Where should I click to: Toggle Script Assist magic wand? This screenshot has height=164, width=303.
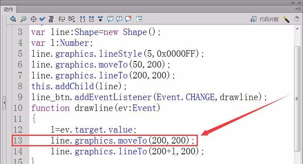[286, 19]
